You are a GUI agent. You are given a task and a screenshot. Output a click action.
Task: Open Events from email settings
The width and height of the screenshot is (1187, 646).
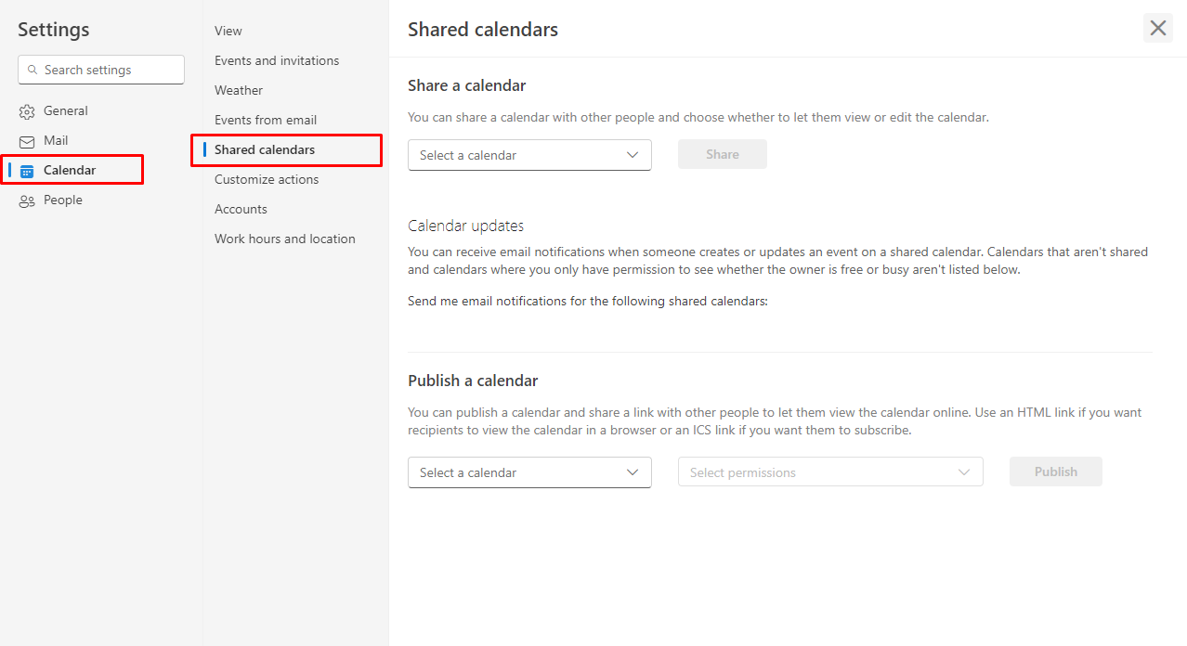point(266,120)
